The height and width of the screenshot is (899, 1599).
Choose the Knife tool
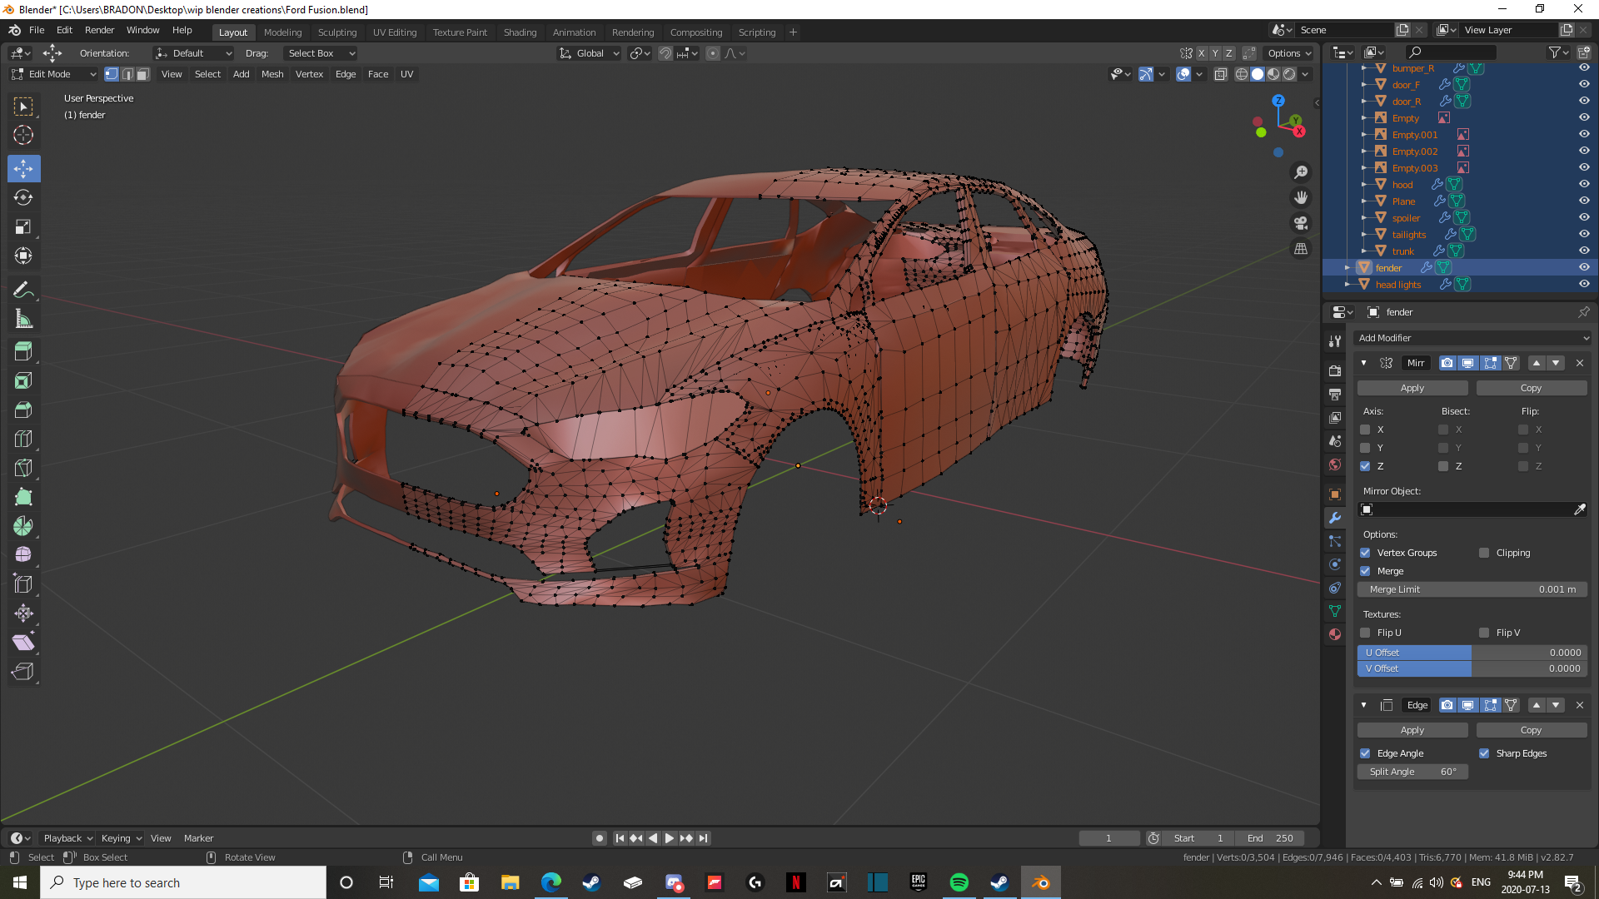tap(23, 468)
